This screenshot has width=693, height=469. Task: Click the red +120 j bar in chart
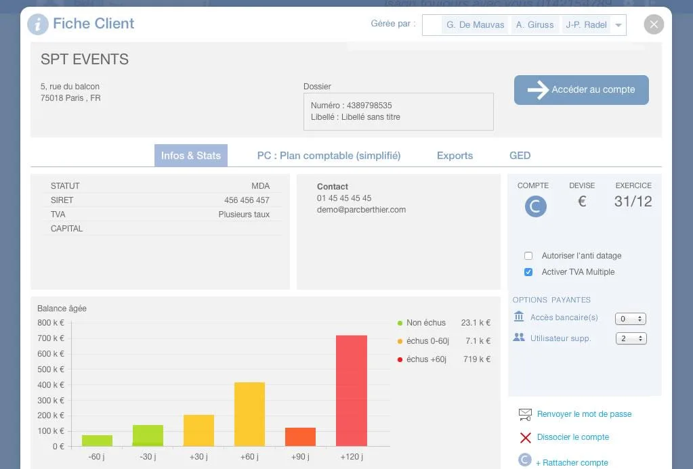[x=352, y=391]
